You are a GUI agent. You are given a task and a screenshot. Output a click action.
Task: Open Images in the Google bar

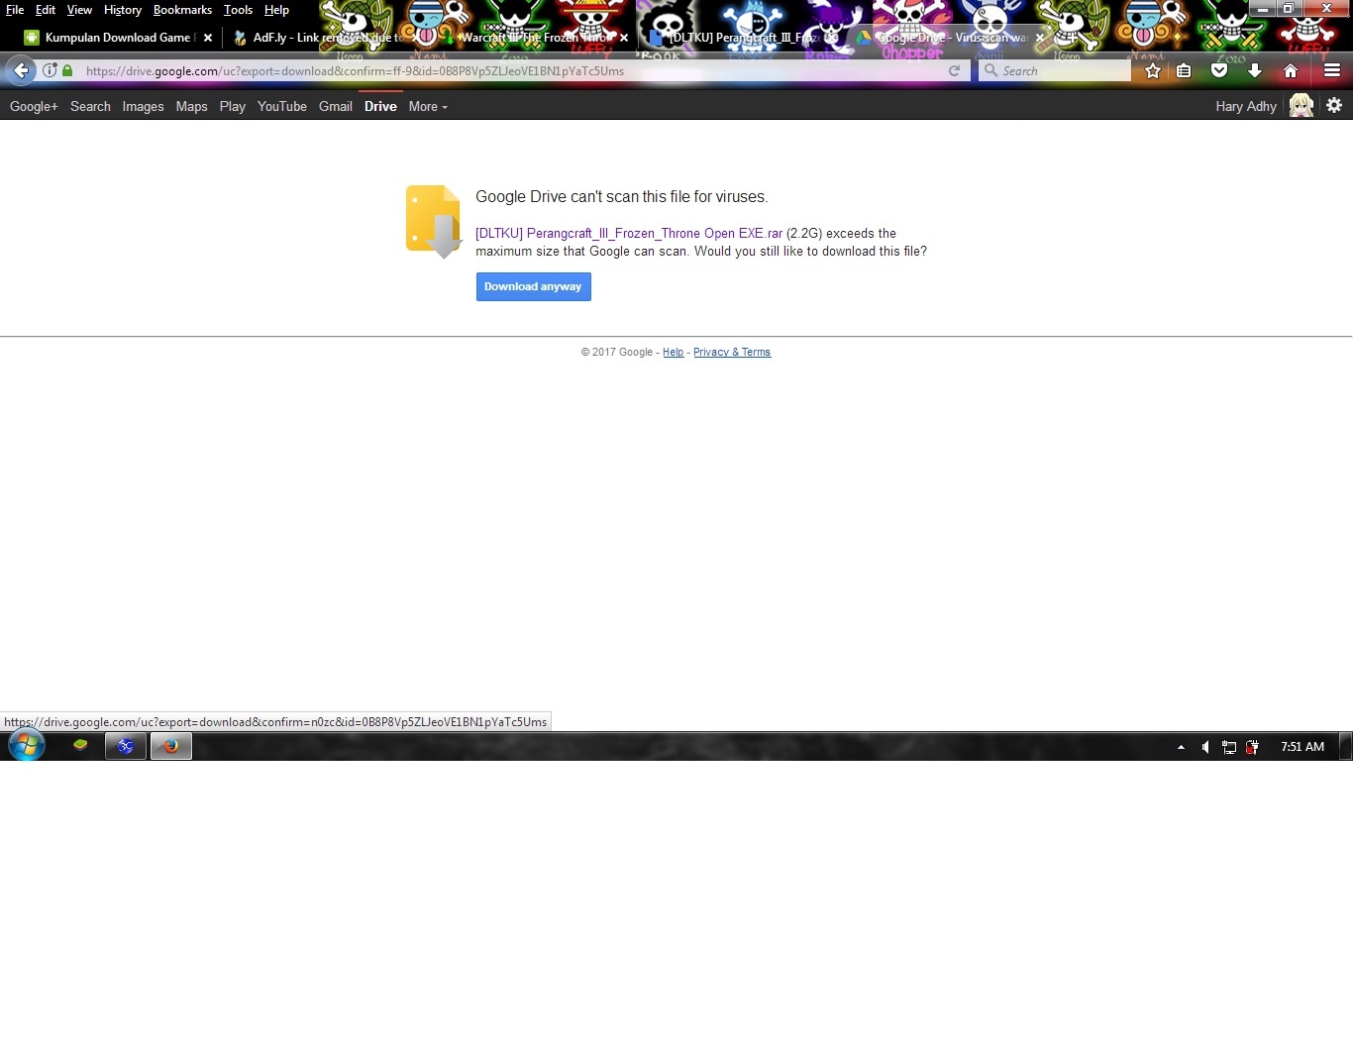coord(143,106)
